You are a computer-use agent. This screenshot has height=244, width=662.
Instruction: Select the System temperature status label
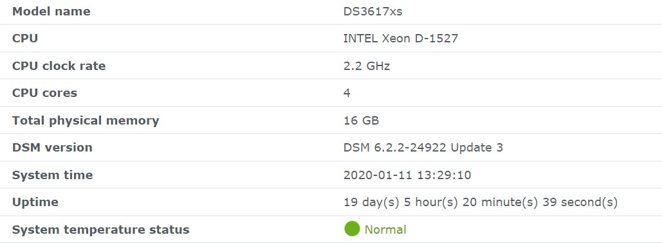point(101,230)
